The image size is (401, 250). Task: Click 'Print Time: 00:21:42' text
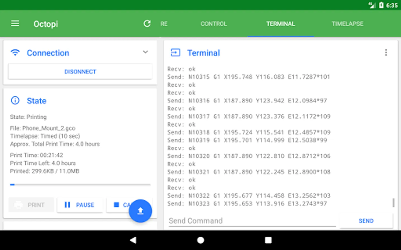(x=36, y=155)
